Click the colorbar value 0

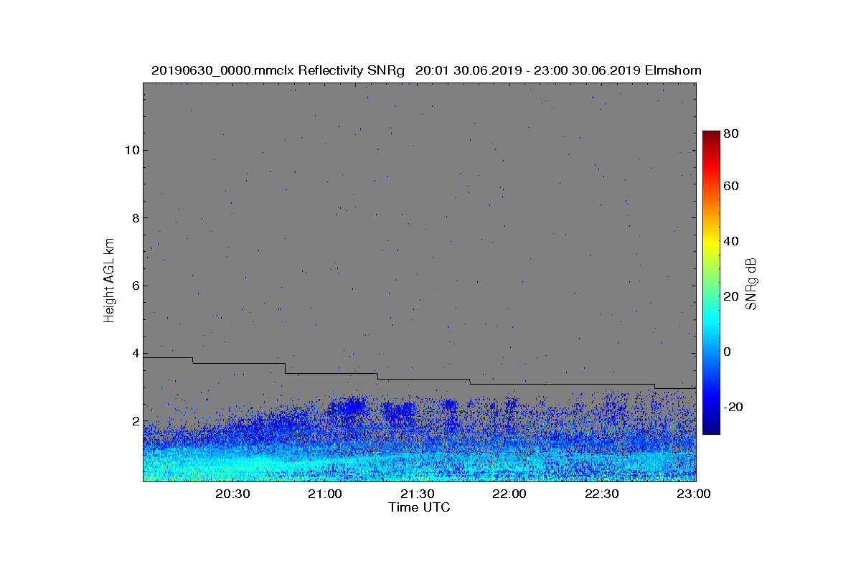(728, 352)
